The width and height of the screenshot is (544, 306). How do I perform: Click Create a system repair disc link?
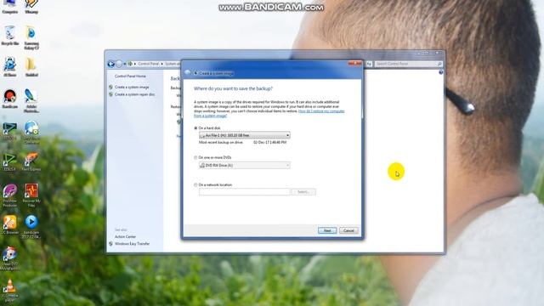(134, 94)
